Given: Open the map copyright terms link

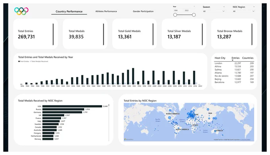Looking at the screenshot, I should pyautogui.click(x=245, y=139).
